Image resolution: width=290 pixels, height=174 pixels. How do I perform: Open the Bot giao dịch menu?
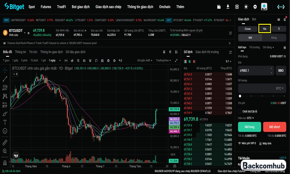tap(81, 7)
